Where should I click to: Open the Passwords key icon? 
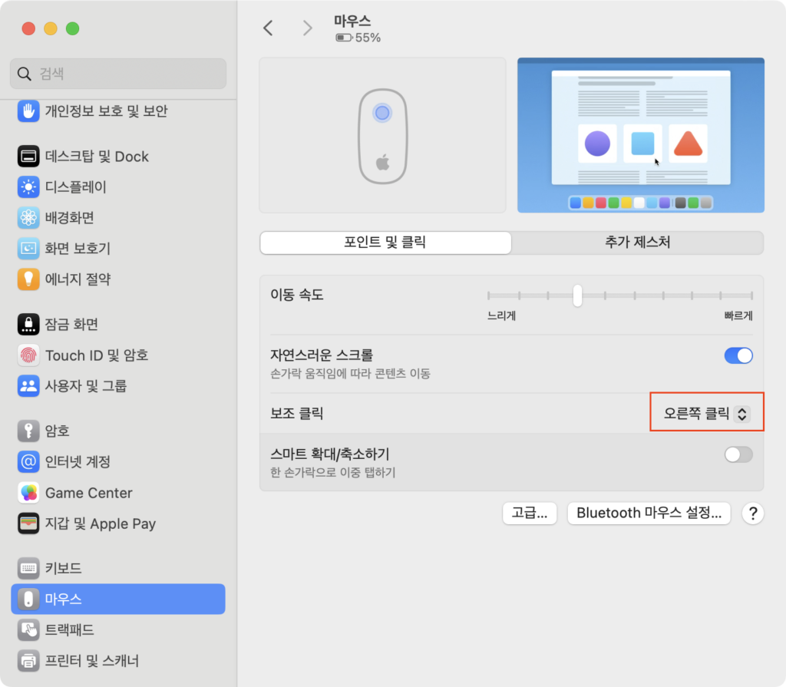(28, 431)
